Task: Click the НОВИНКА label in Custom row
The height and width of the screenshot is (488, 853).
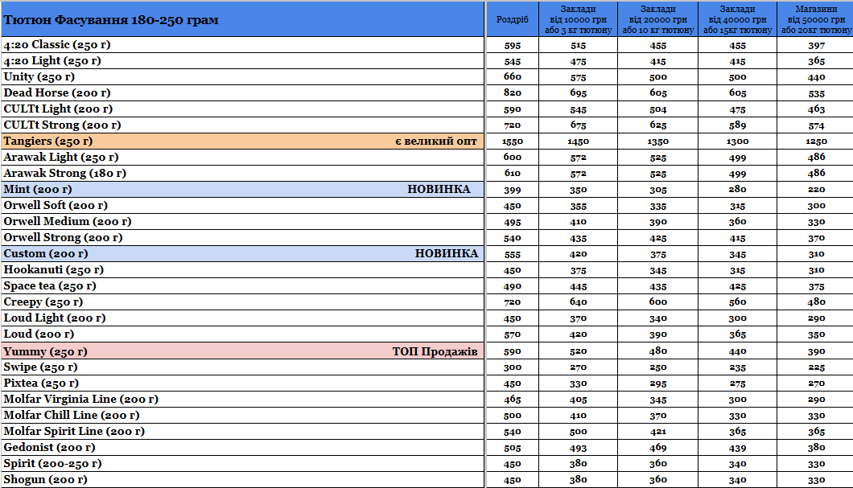Action: tap(447, 254)
